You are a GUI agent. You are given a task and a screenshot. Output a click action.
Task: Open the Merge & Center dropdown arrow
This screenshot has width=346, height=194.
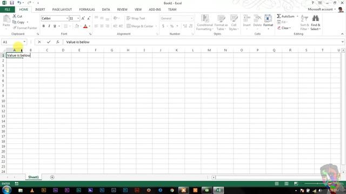[x=156, y=26]
